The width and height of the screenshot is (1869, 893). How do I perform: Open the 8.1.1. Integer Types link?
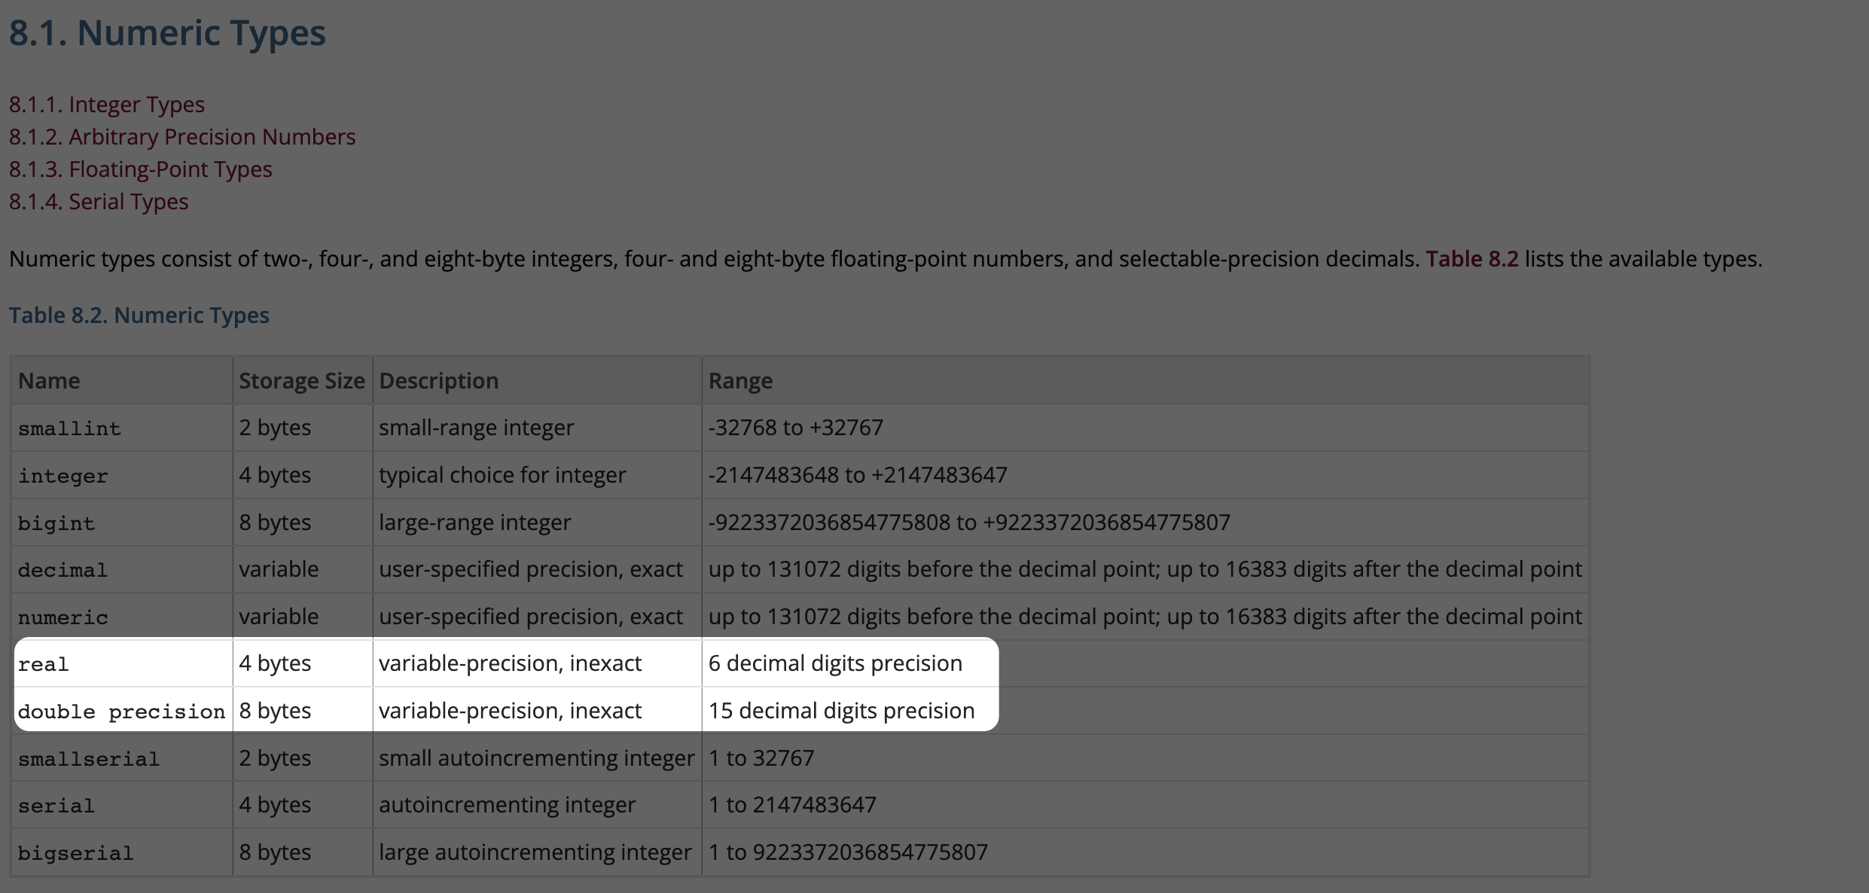(x=107, y=104)
